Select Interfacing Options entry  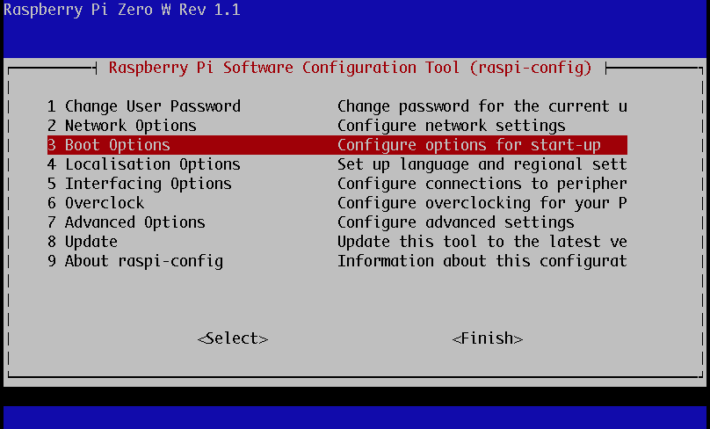coord(139,184)
